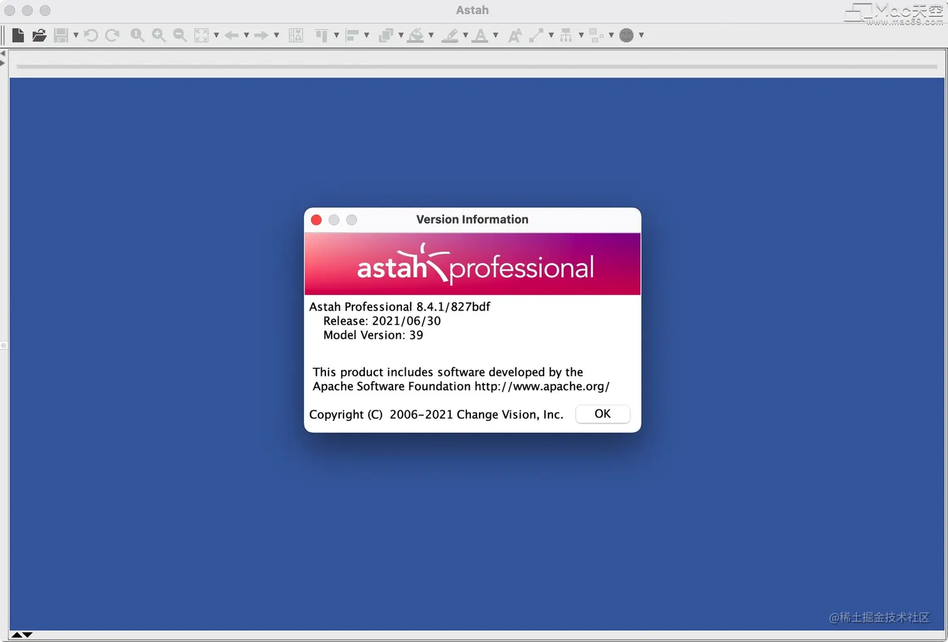The height and width of the screenshot is (642, 948).
Task: Click the Align Left icon
Action: (x=352, y=36)
